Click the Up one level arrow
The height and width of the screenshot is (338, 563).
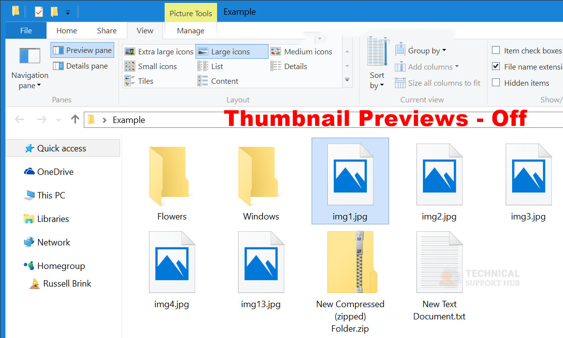click(75, 119)
